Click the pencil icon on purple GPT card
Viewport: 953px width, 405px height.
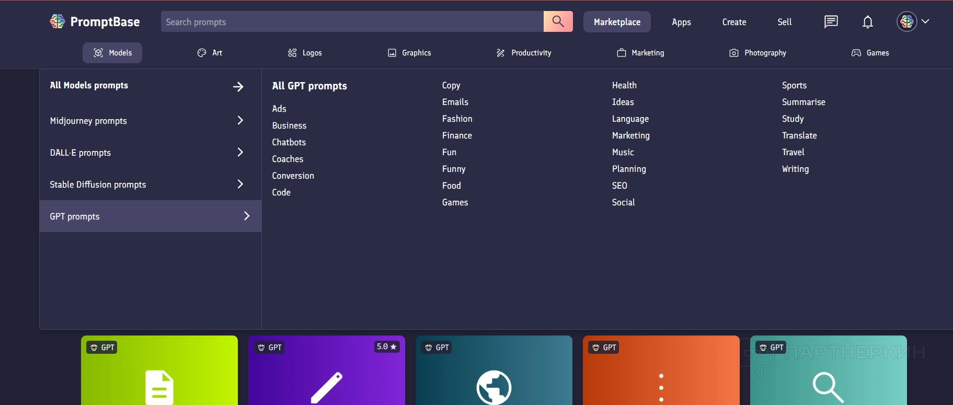[x=327, y=387]
